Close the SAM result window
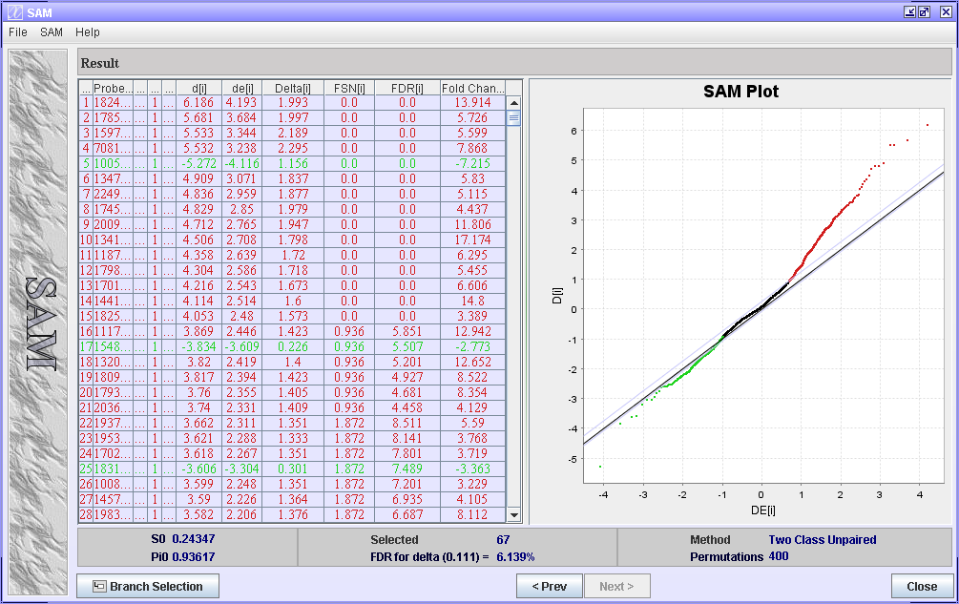This screenshot has width=959, height=604. coord(922,586)
